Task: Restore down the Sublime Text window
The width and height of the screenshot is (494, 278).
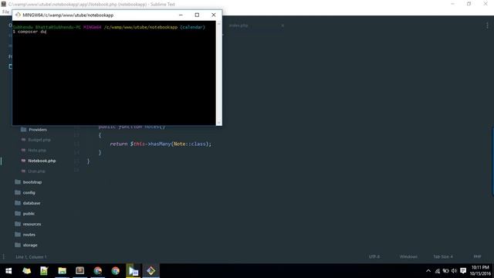Action: point(469,4)
